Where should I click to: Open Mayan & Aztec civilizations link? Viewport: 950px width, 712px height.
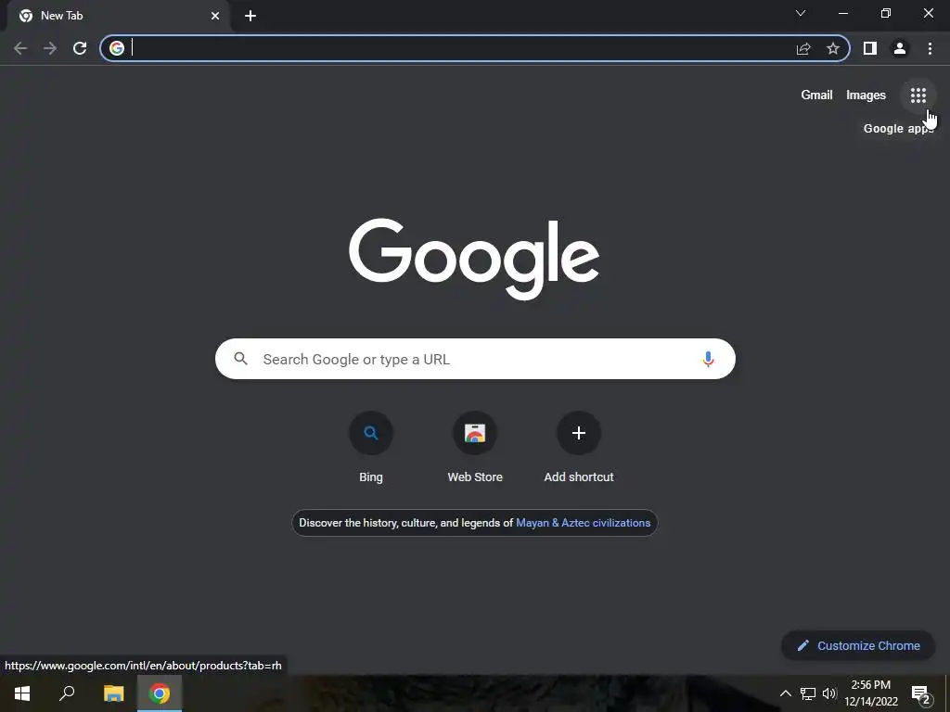coord(583,523)
